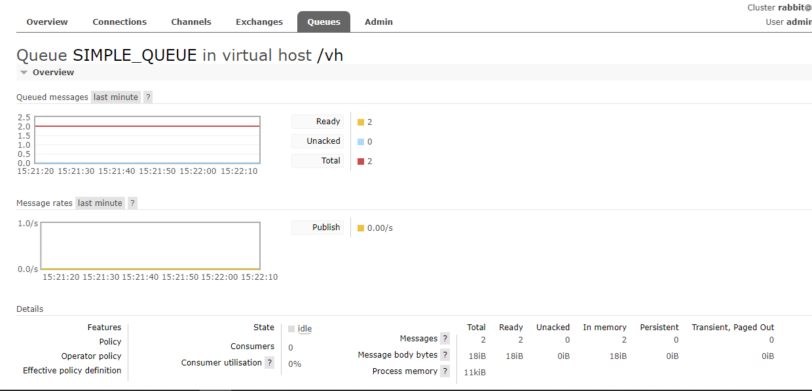The image size is (812, 391).
Task: Click the Unacked legend label
Action: click(318, 141)
